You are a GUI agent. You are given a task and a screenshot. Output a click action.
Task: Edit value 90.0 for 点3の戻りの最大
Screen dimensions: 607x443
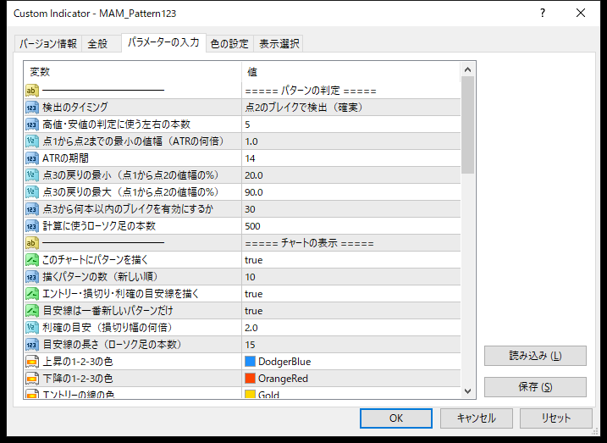351,192
